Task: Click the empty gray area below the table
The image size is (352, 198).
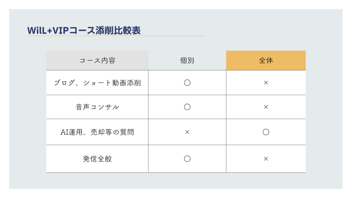Action: pos(176,180)
